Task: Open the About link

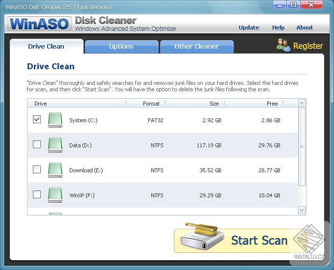Action: (x=305, y=27)
